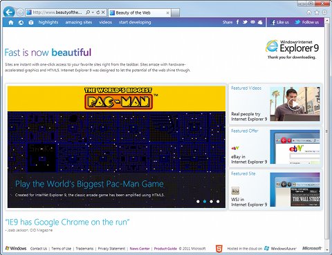Play the Featured Videos thumbnail
This screenshot has height=255, width=332.
pos(295,104)
